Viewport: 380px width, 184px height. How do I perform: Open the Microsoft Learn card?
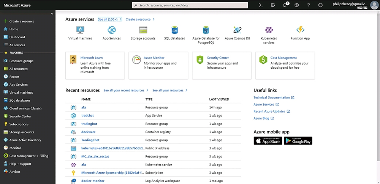click(x=95, y=65)
